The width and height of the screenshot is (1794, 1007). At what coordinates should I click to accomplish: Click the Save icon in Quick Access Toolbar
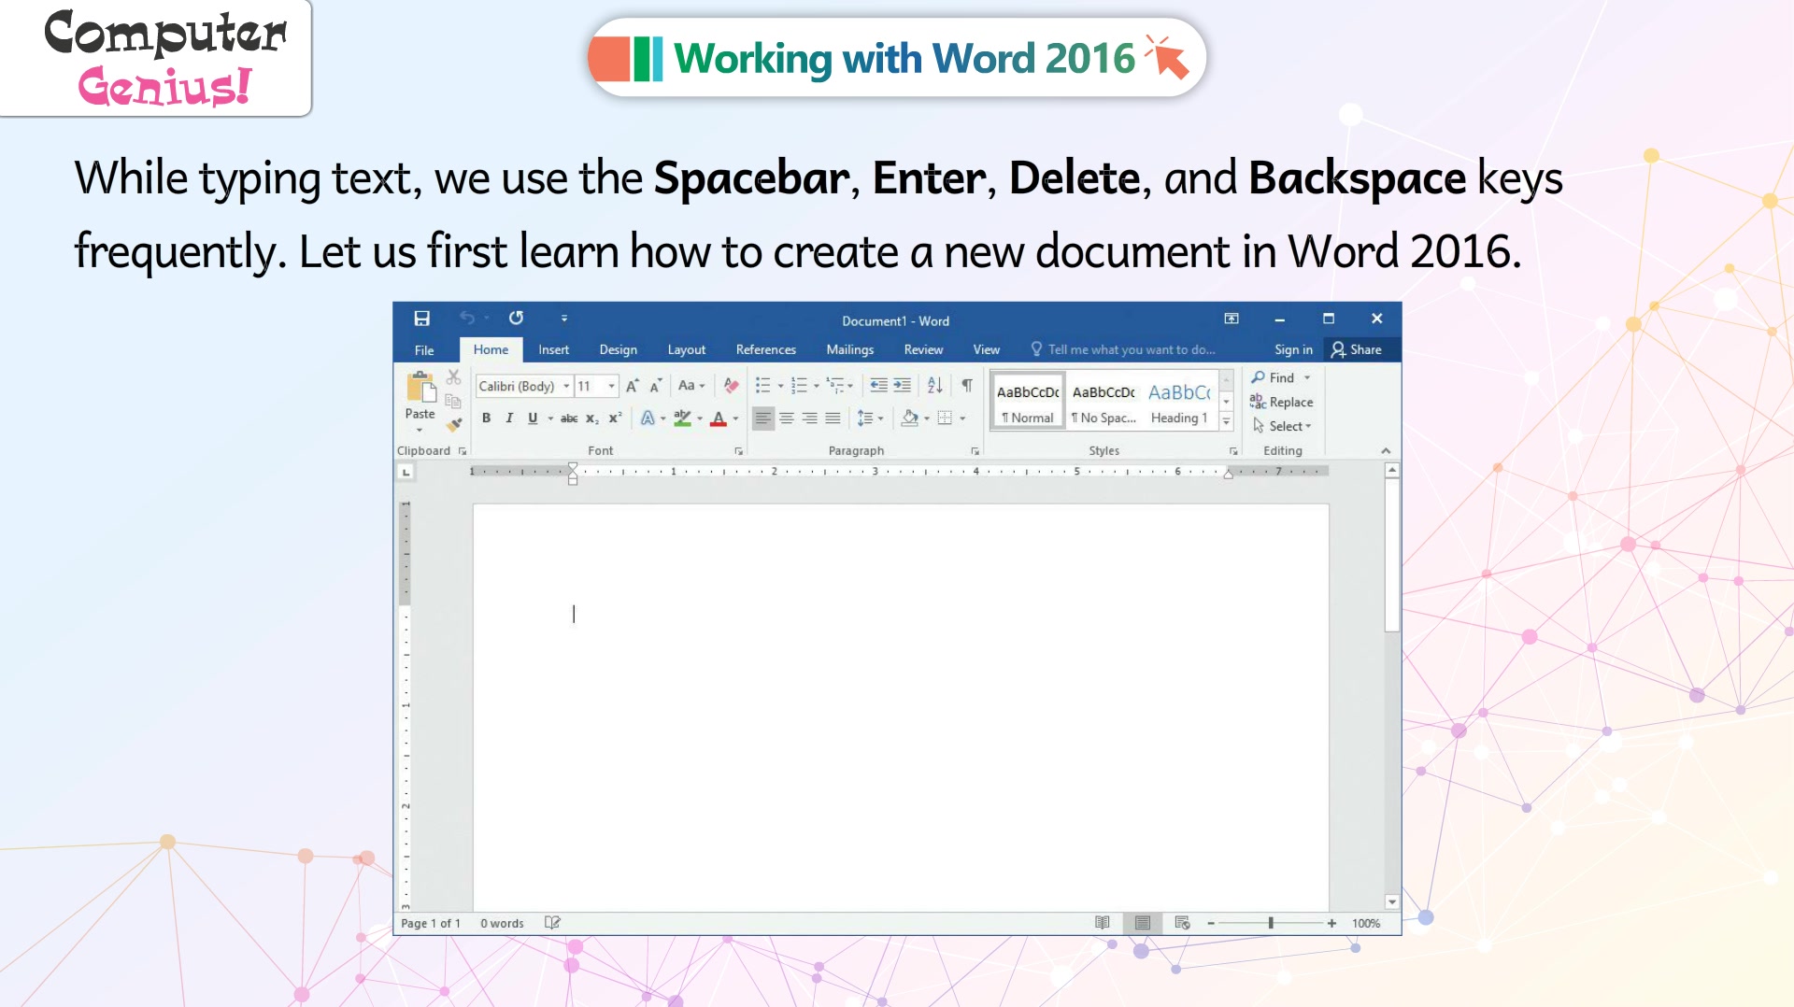pos(421,319)
